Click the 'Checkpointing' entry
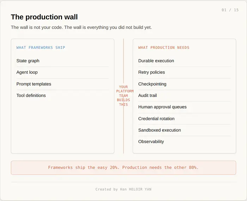The width and height of the screenshot is (247, 201). point(184,84)
